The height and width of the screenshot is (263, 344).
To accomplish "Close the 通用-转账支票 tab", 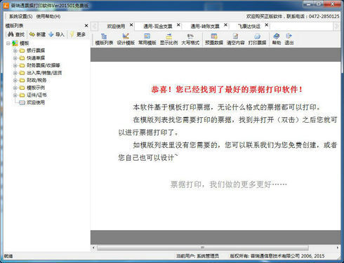I will pos(225,25).
